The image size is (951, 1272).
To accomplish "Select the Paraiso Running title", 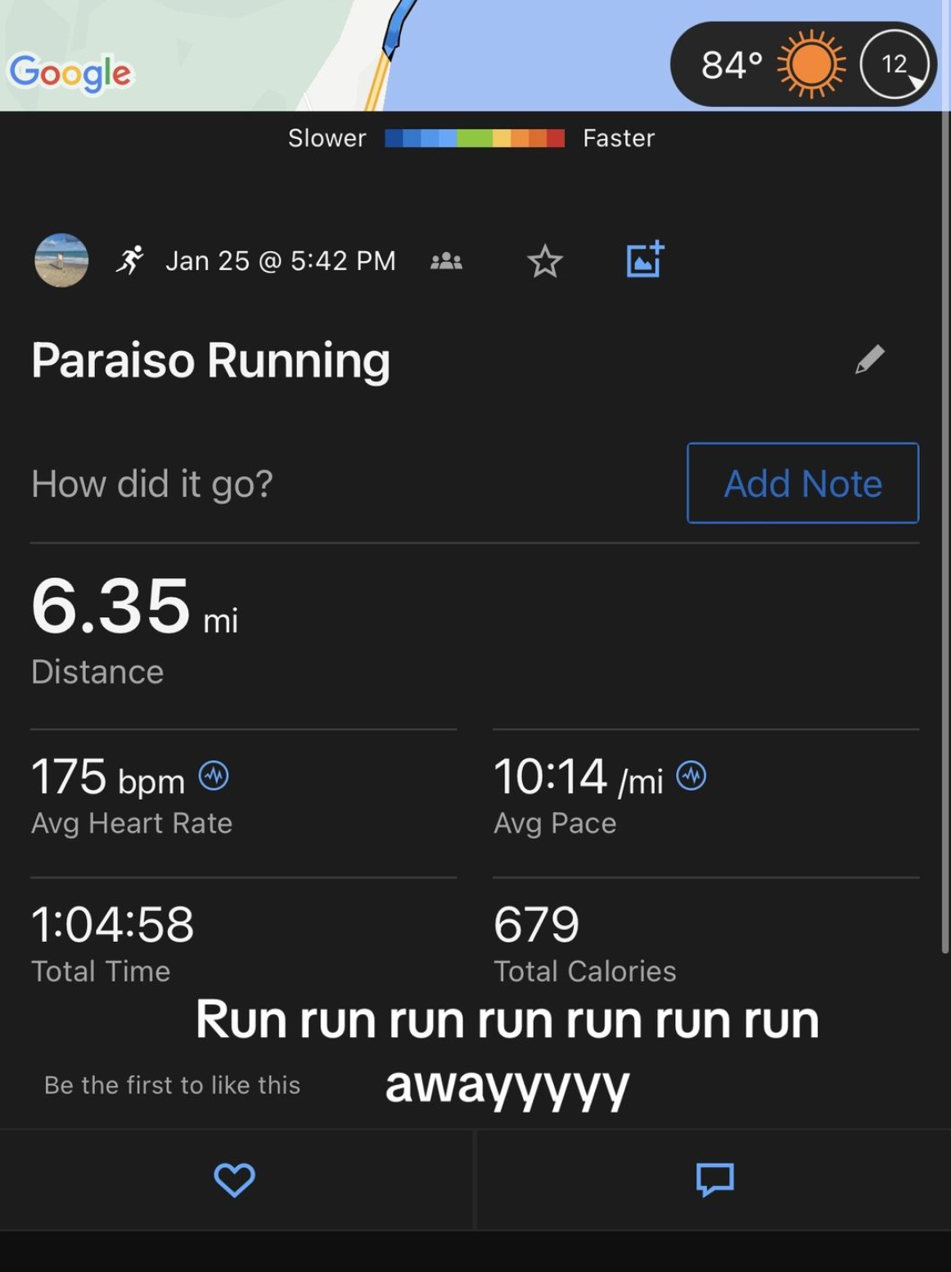I will pos(211,360).
